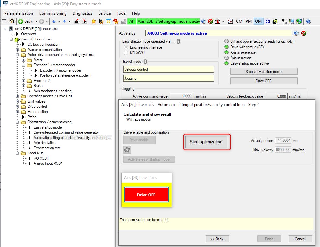This screenshot has width=320, height=247.
Task: Open dropdown beside red download-to-drive icon
Action: point(223,21)
